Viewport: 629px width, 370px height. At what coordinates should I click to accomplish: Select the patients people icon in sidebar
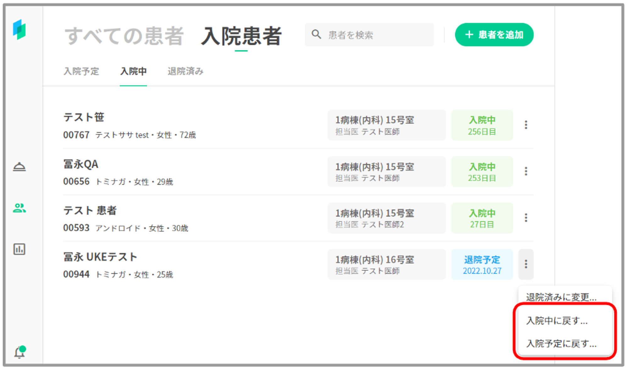pos(19,208)
